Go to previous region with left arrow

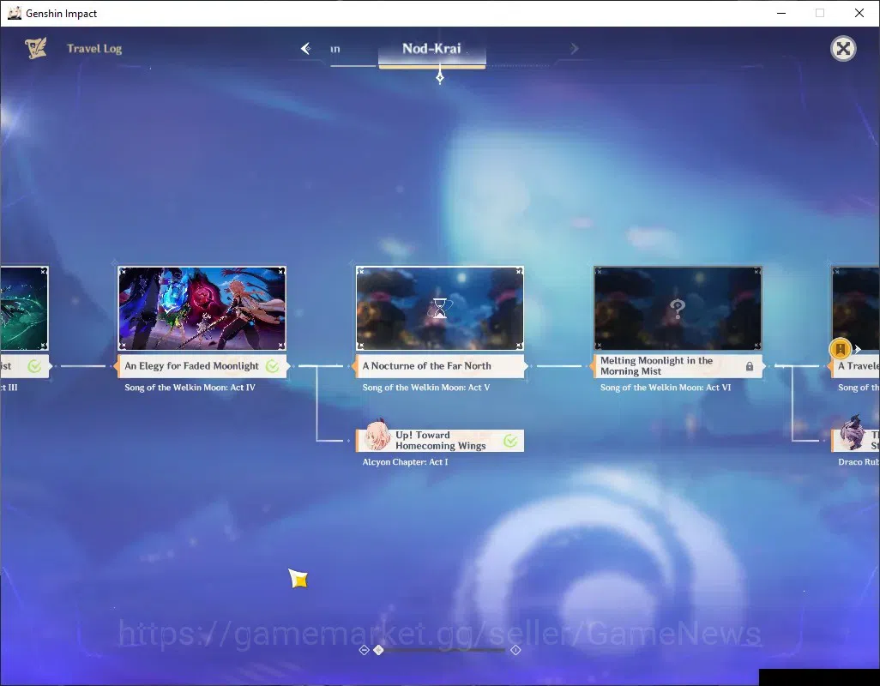click(x=306, y=49)
